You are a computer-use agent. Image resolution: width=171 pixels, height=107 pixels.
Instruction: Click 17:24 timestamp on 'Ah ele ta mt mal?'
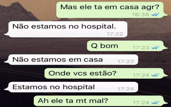[x=141, y=103]
